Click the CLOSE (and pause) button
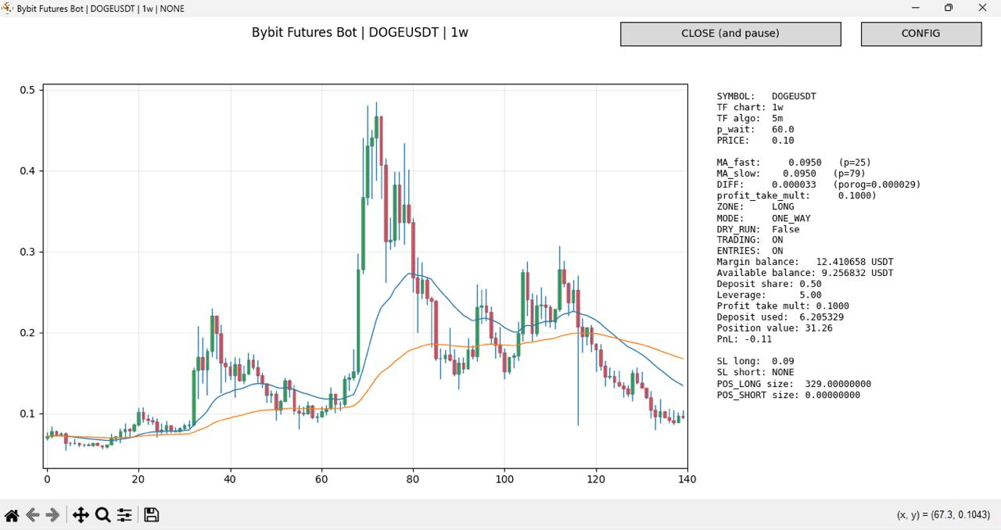 click(730, 34)
